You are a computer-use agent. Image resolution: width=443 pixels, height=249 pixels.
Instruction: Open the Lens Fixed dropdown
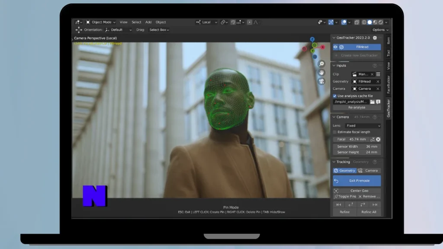pos(363,126)
